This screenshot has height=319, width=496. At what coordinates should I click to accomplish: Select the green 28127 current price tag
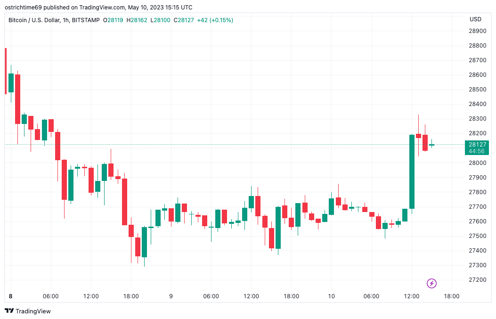[x=476, y=145]
